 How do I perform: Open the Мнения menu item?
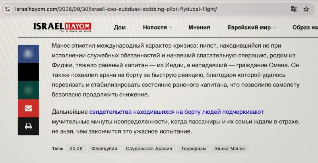[x=199, y=27]
